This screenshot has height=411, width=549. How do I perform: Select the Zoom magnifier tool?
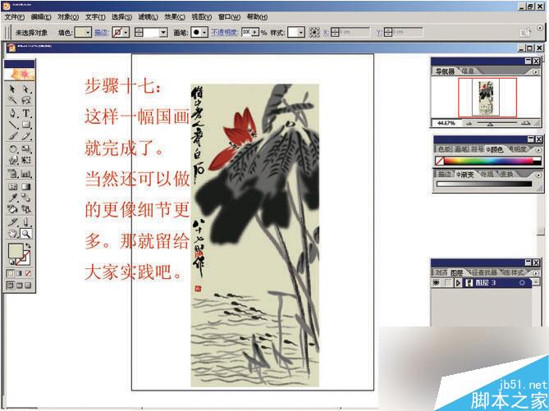point(26,234)
